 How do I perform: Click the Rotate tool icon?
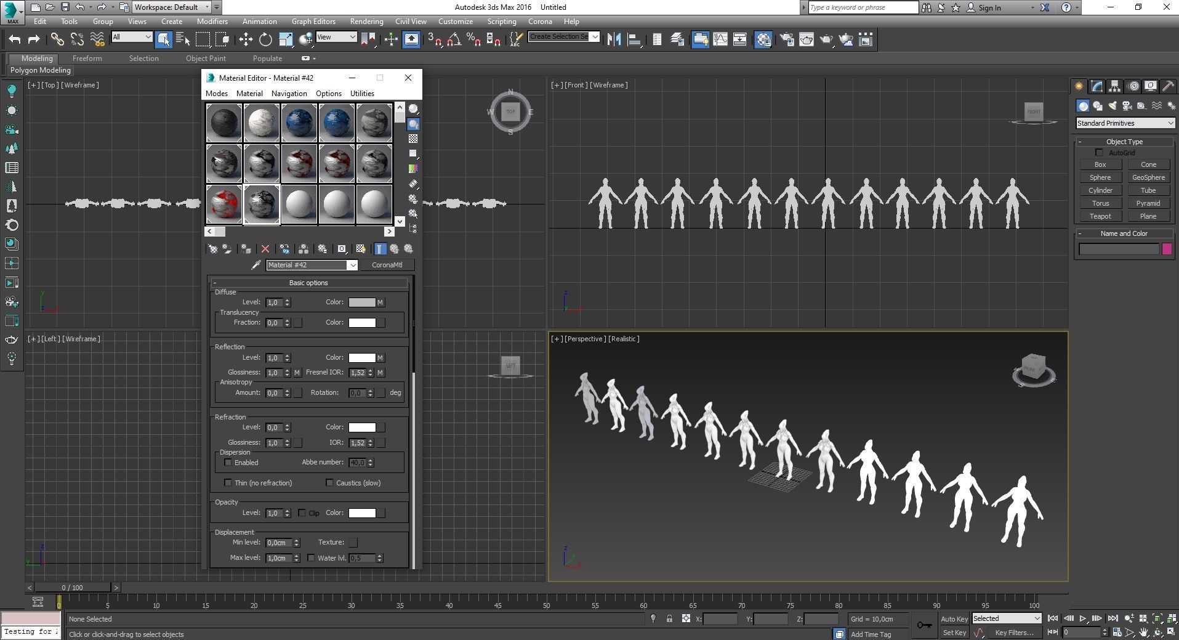coord(265,39)
